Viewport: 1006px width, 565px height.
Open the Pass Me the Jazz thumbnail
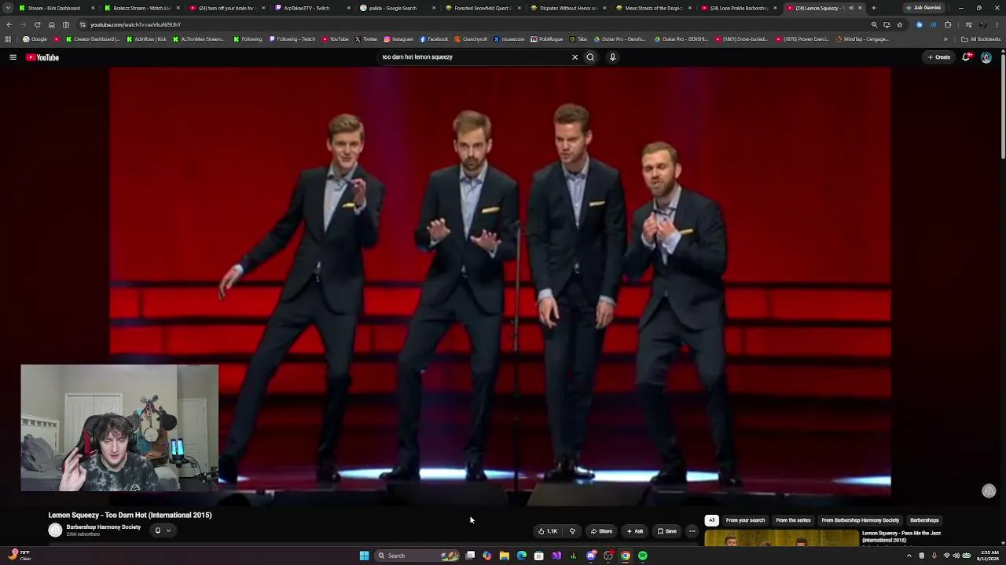point(782,538)
